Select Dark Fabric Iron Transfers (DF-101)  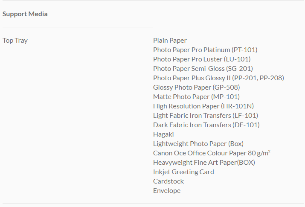click(x=206, y=125)
